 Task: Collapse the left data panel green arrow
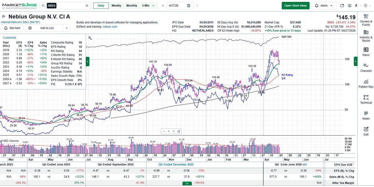[x=88, y=62]
